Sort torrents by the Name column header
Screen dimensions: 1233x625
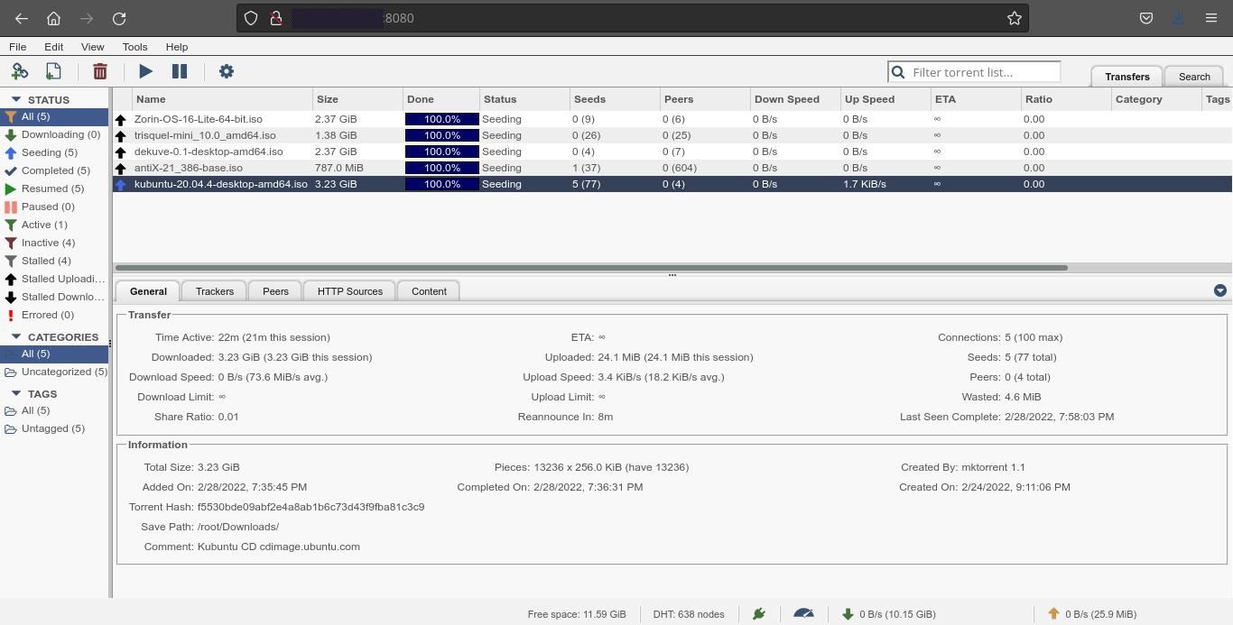[x=222, y=99]
